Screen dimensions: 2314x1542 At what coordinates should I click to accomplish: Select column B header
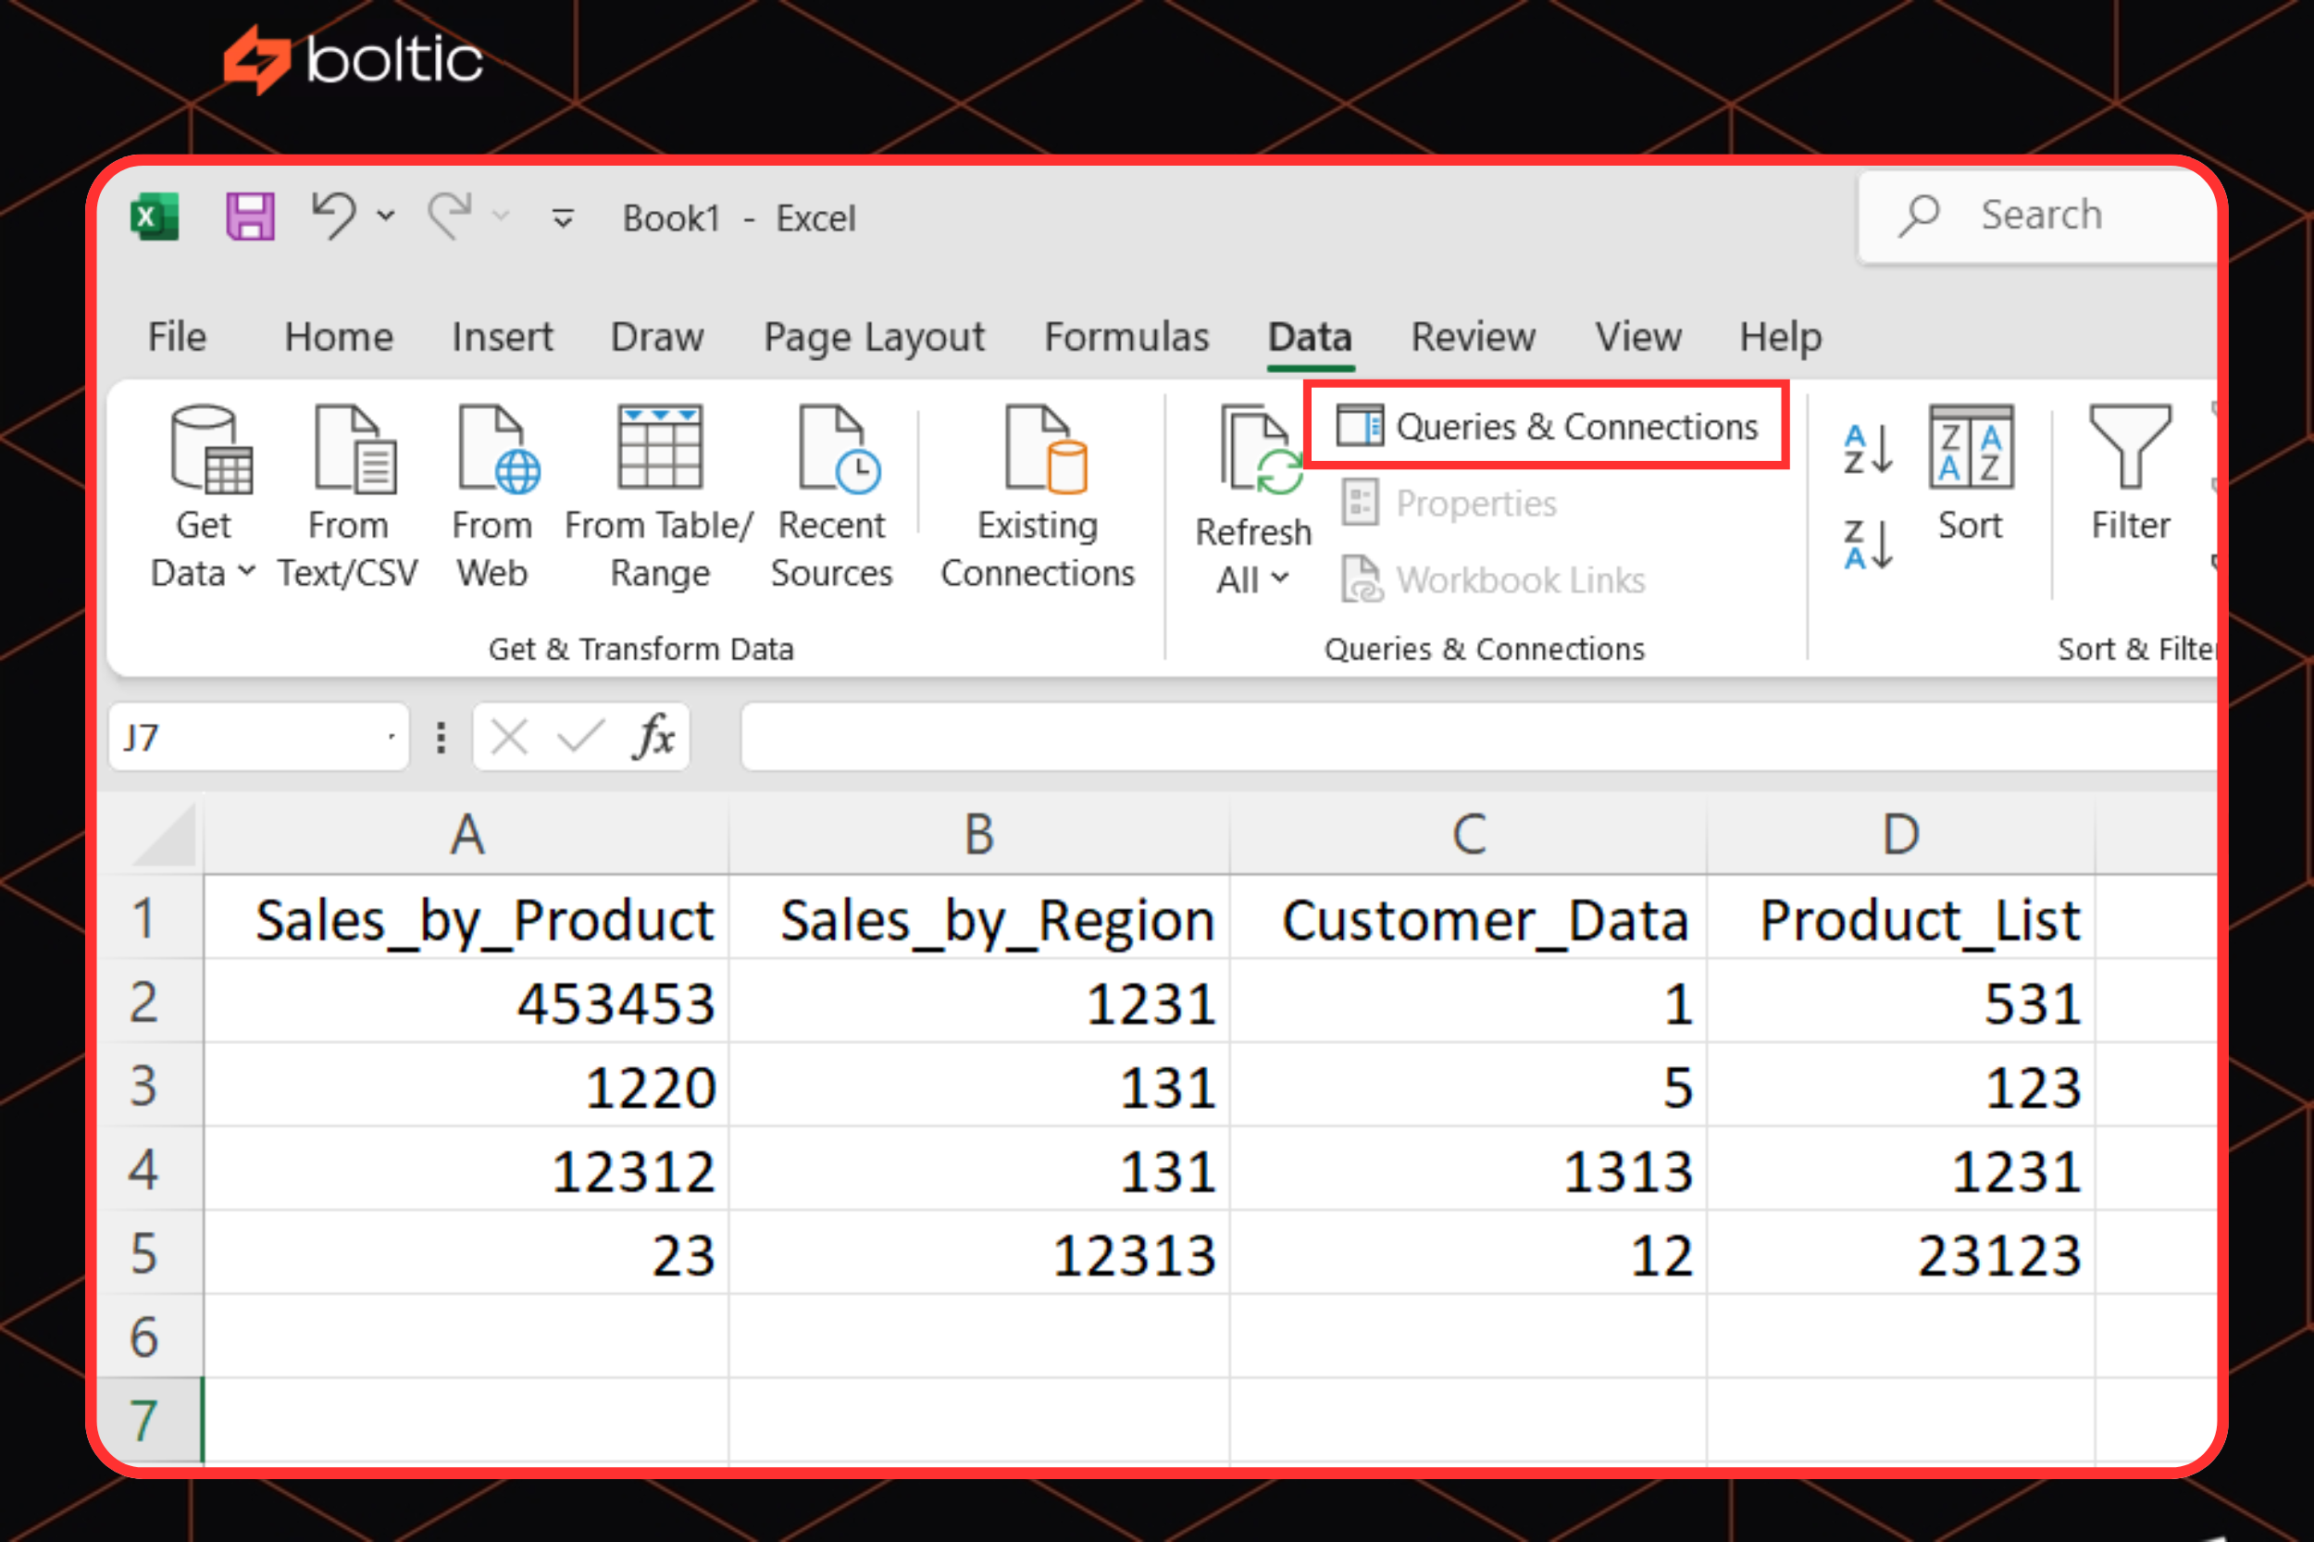click(979, 835)
